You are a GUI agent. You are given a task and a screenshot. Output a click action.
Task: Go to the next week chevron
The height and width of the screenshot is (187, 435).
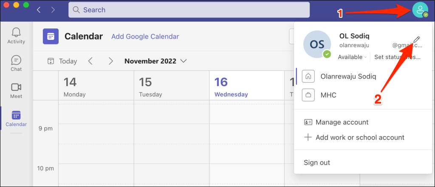click(111, 61)
